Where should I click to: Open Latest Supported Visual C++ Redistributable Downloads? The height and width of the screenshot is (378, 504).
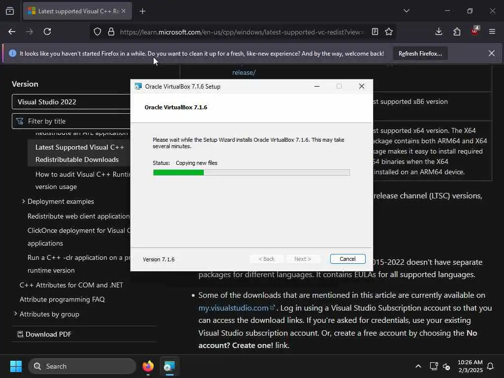coord(79,154)
